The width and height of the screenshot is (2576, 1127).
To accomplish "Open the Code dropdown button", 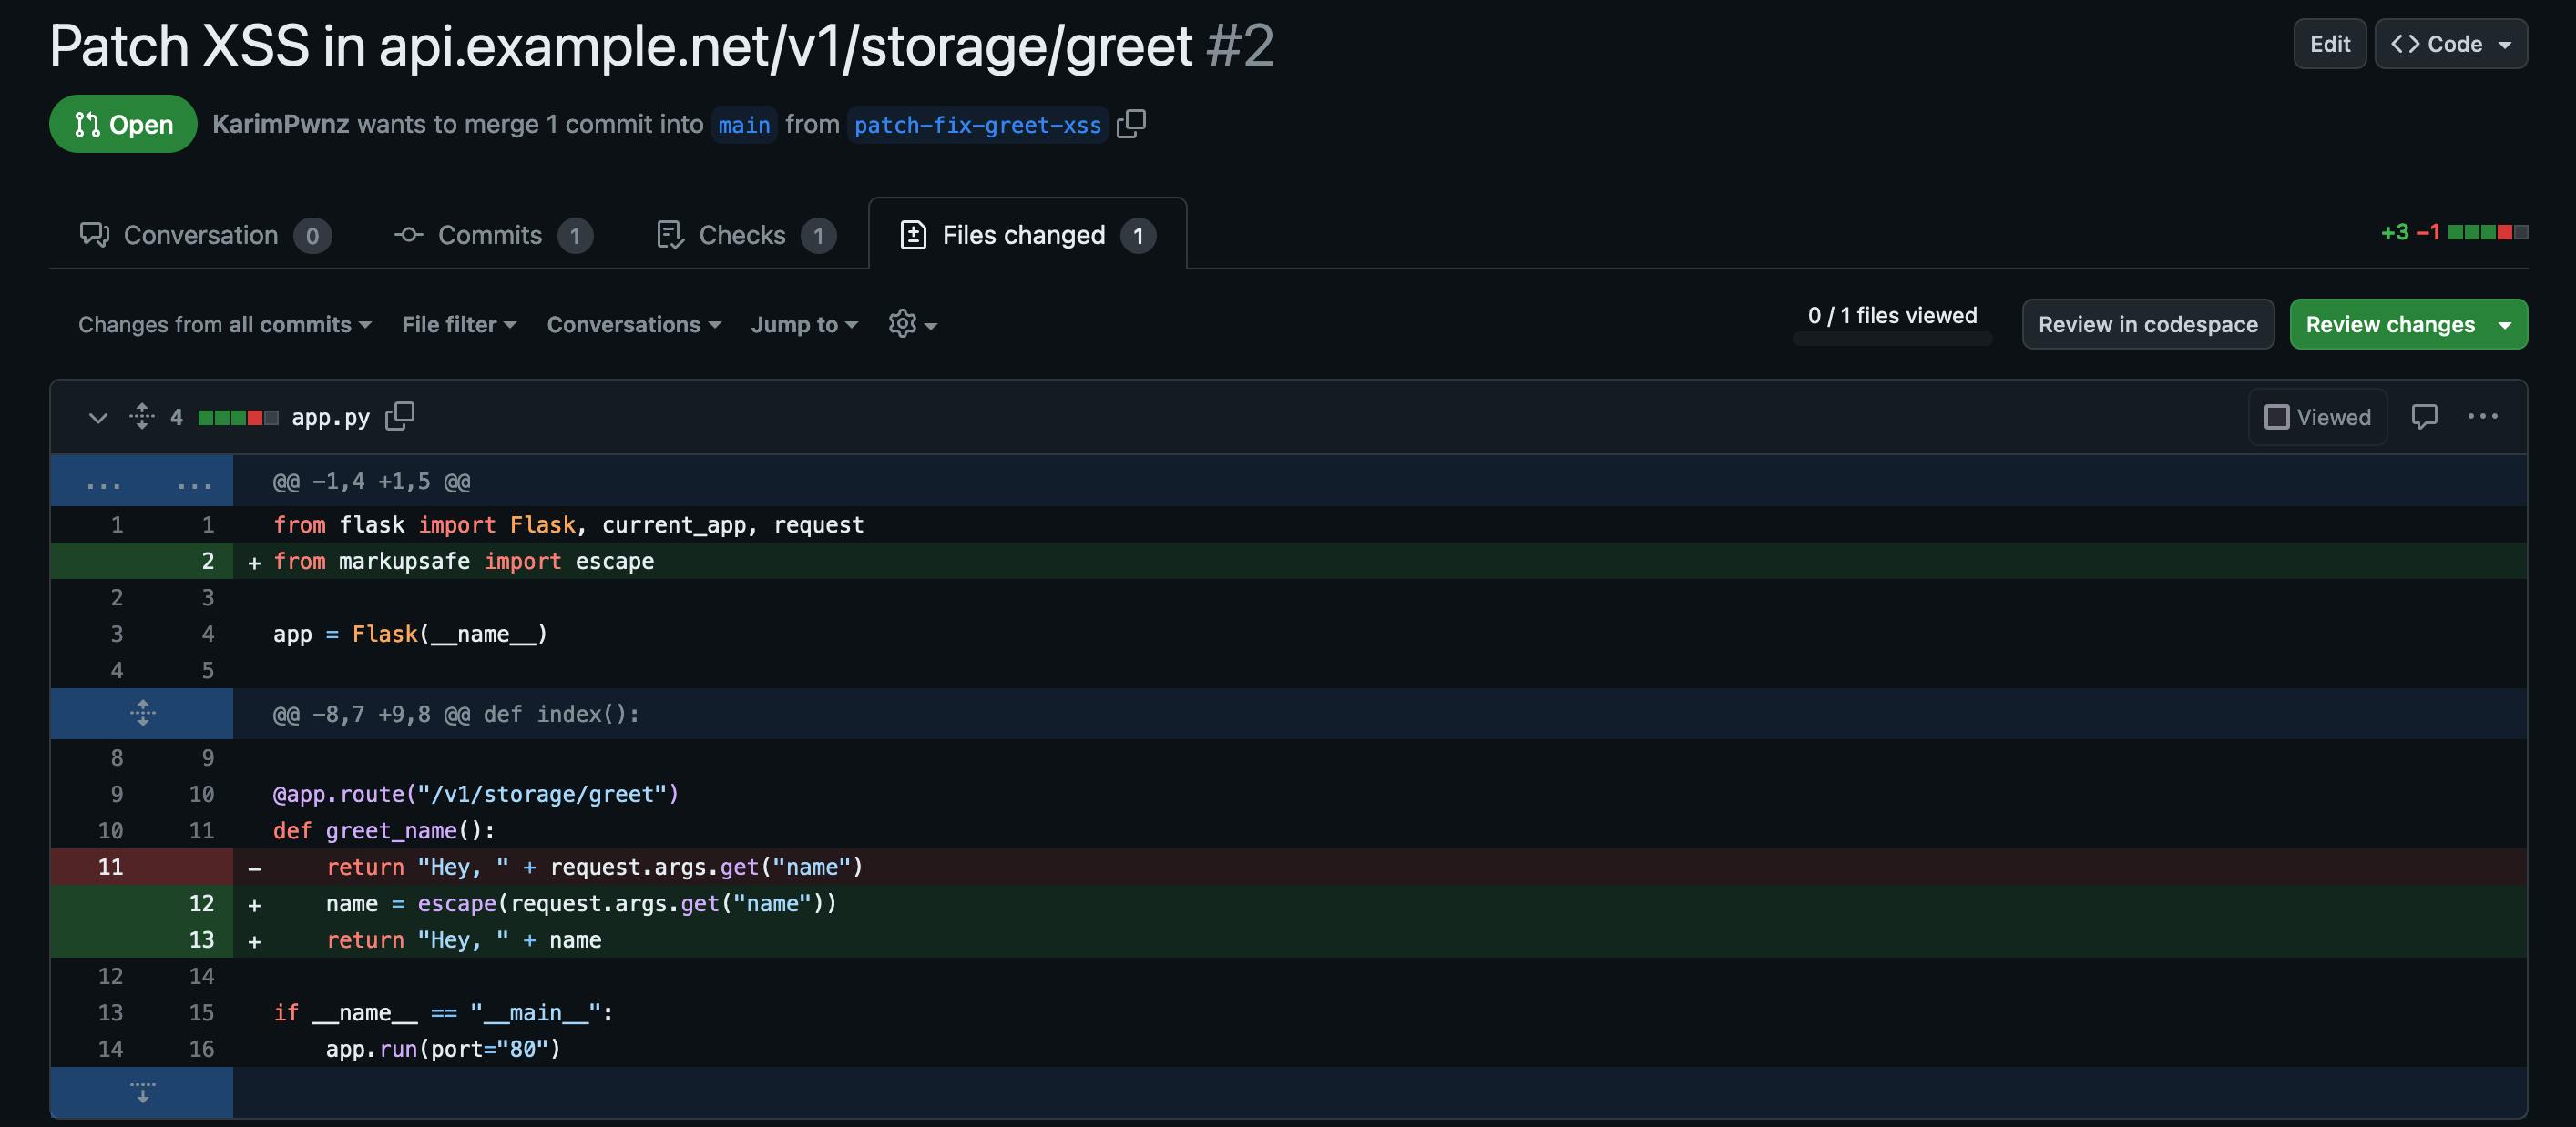I will pos(2450,44).
